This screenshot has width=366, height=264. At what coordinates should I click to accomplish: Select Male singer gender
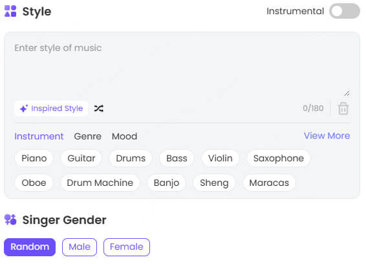[x=80, y=247]
